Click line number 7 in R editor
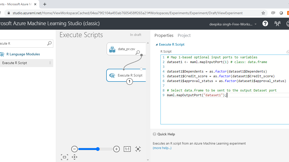Screen dimensions: 289x162 click(163, 86)
